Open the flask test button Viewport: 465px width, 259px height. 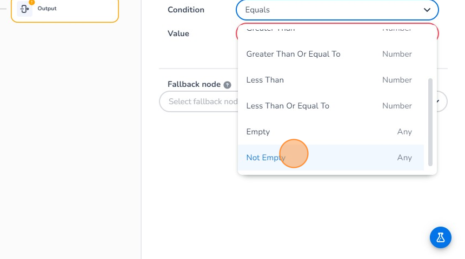click(x=441, y=237)
